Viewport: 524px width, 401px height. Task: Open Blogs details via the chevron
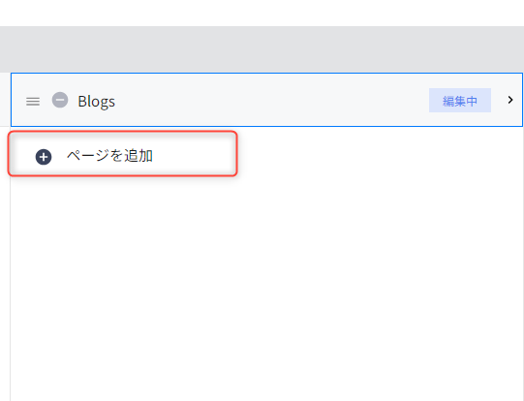point(510,100)
